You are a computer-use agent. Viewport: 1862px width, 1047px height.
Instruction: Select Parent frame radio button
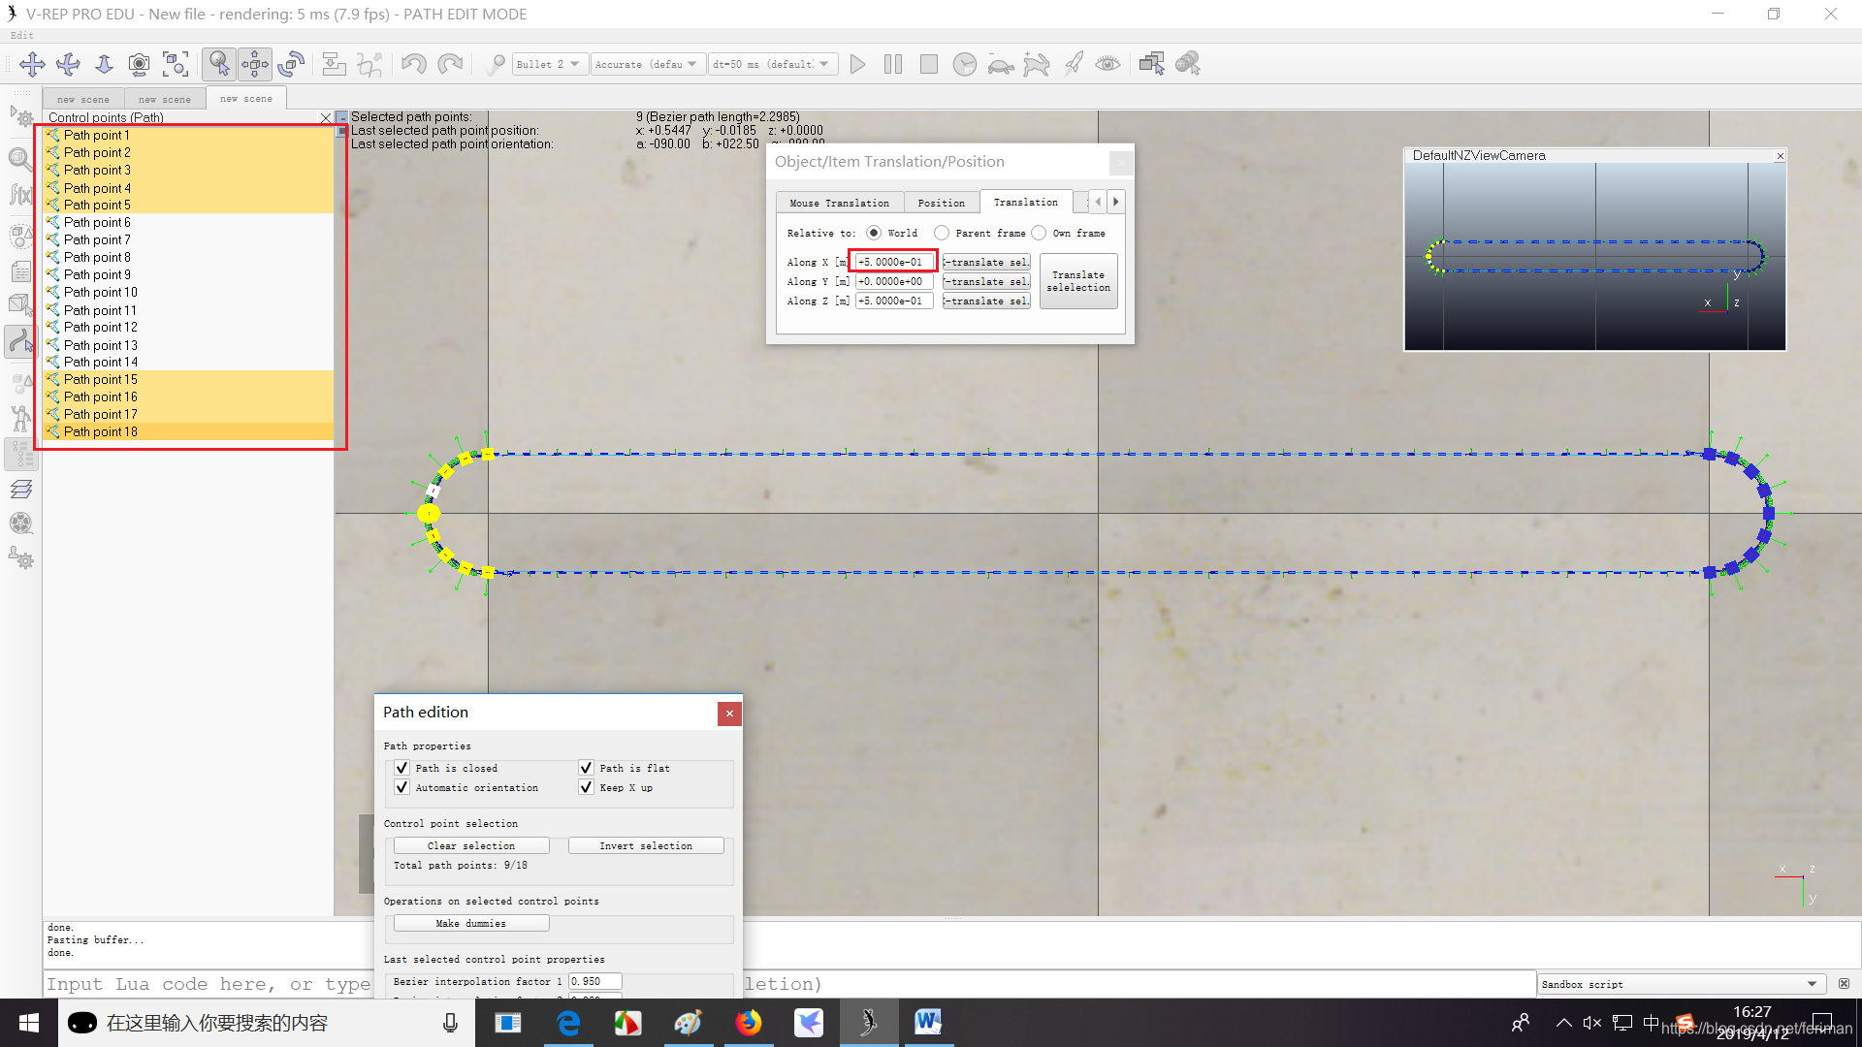tap(942, 233)
